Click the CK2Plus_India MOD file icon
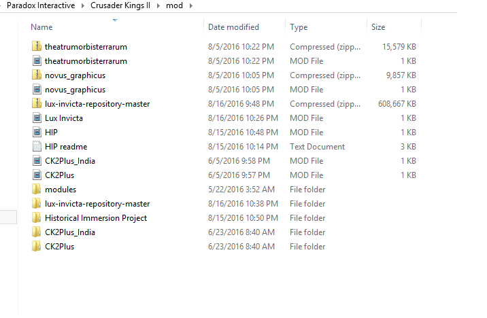Screen dimensions: 487x318 pyautogui.click(x=37, y=161)
